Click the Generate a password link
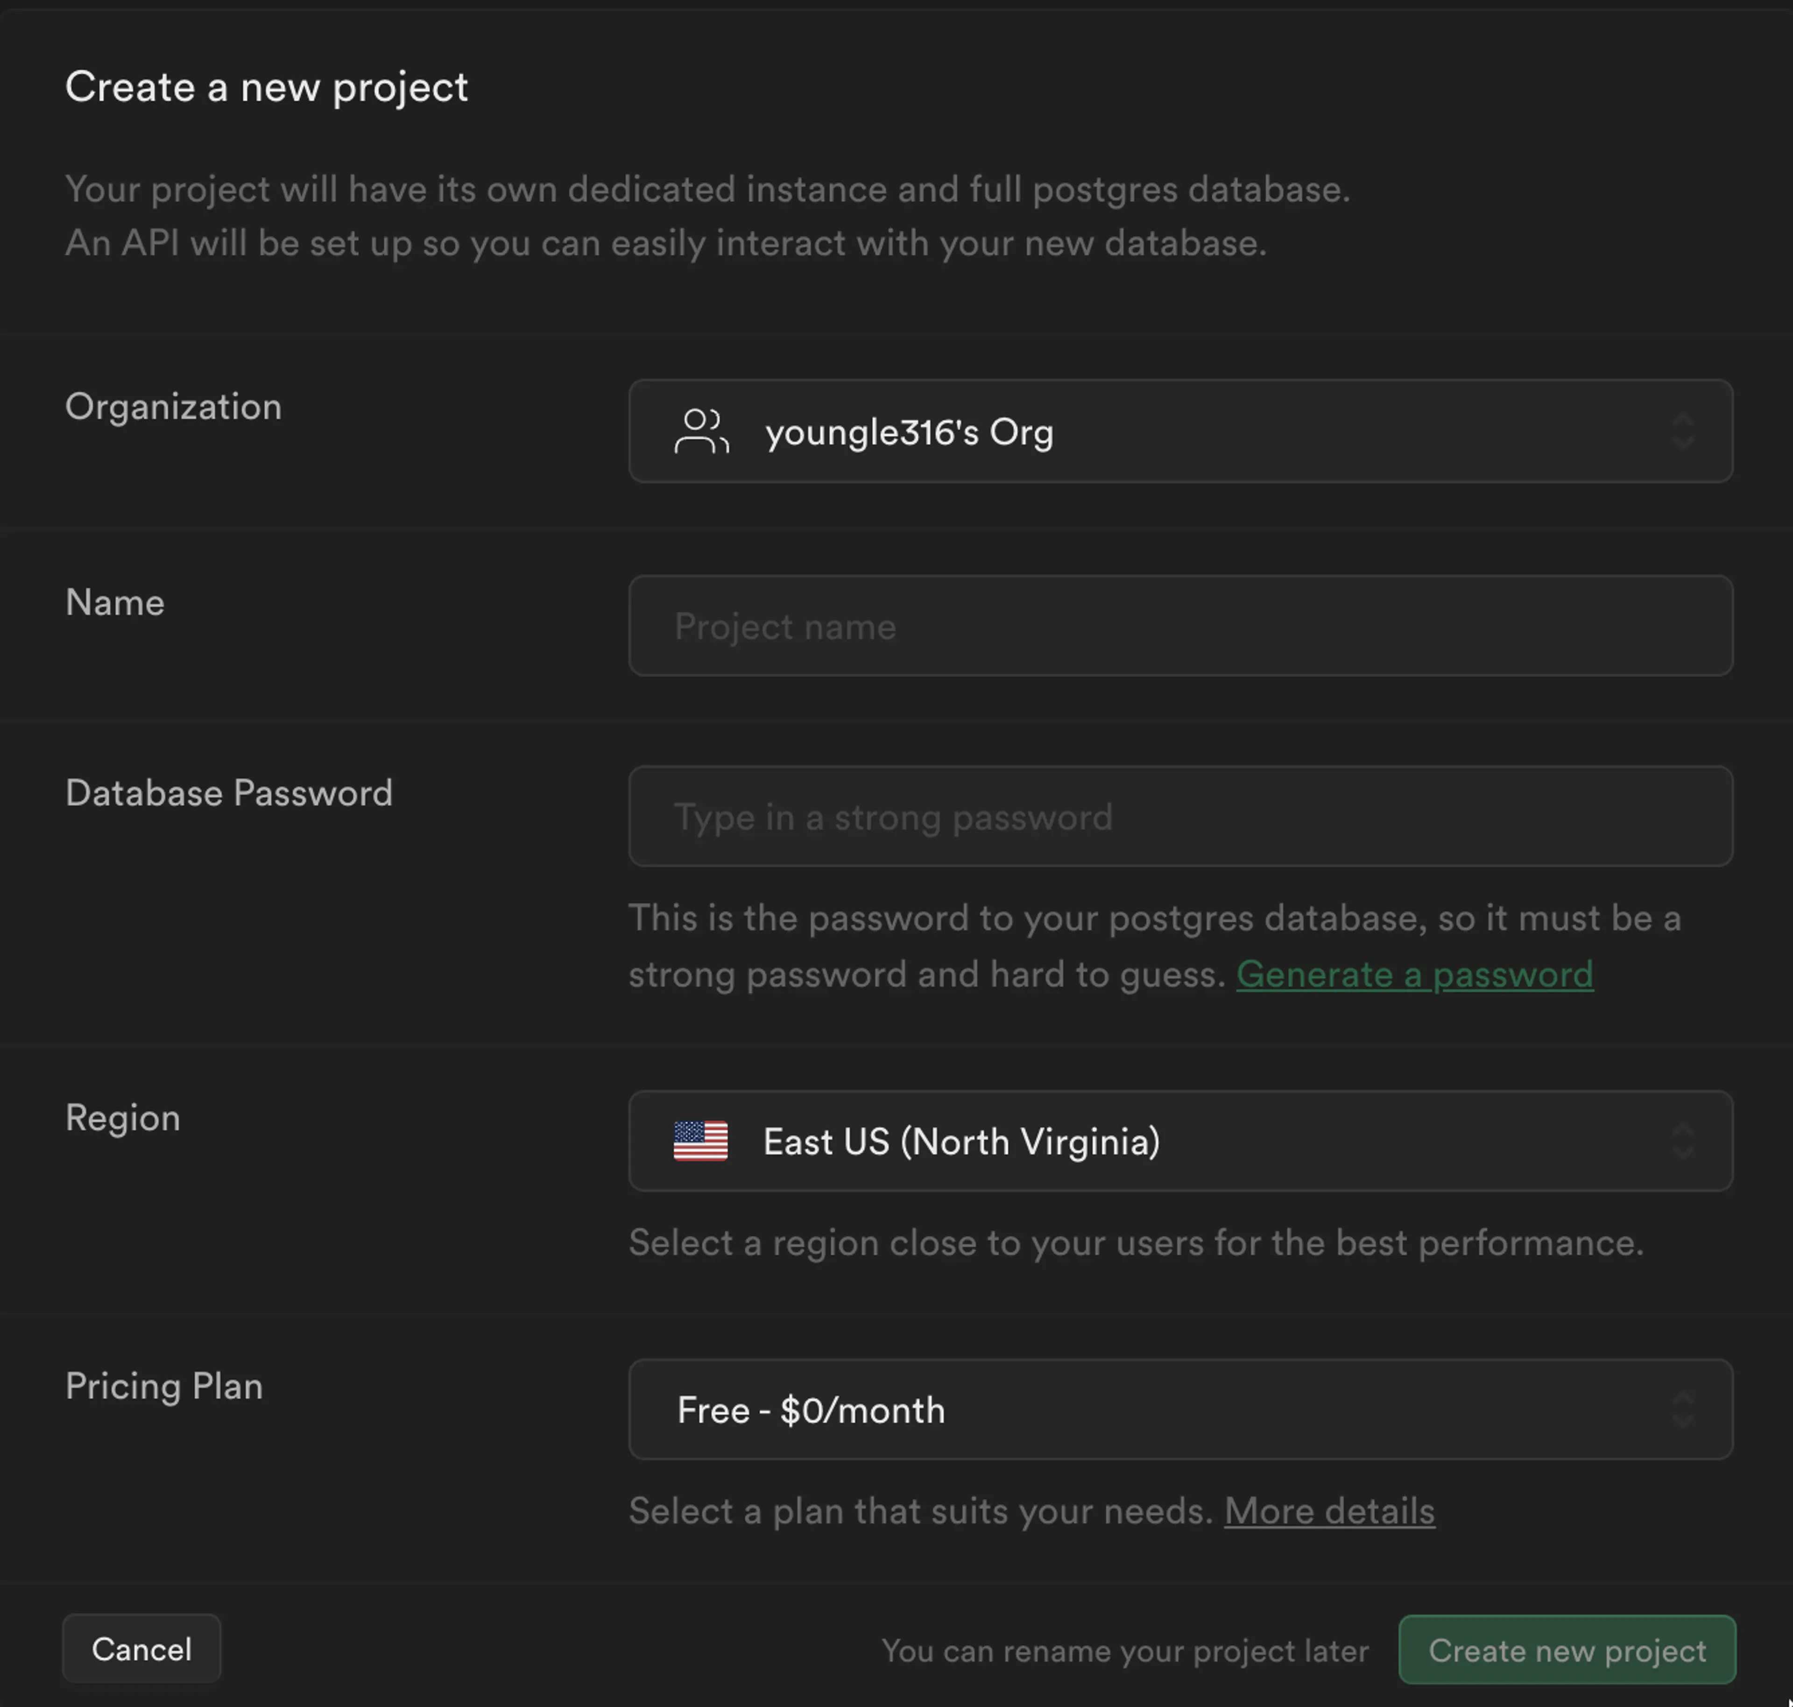The image size is (1793, 1707). pos(1414,974)
